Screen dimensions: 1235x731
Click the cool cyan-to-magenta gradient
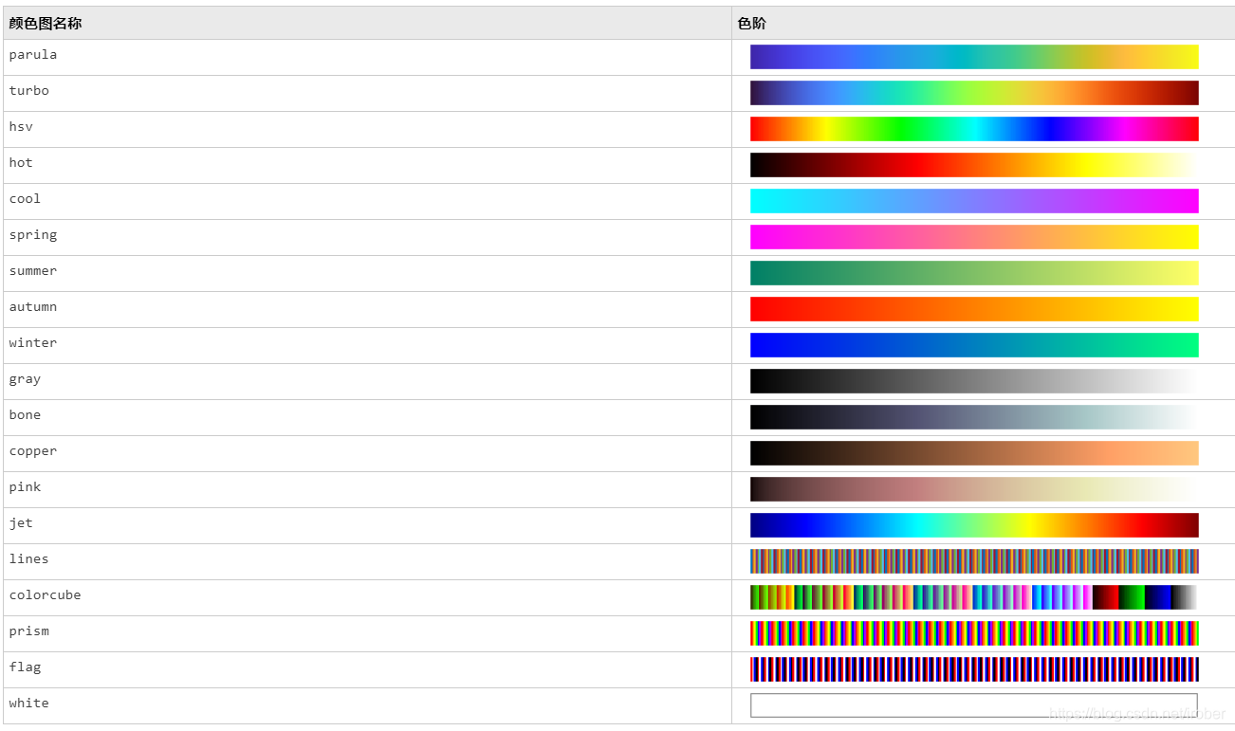tap(974, 201)
